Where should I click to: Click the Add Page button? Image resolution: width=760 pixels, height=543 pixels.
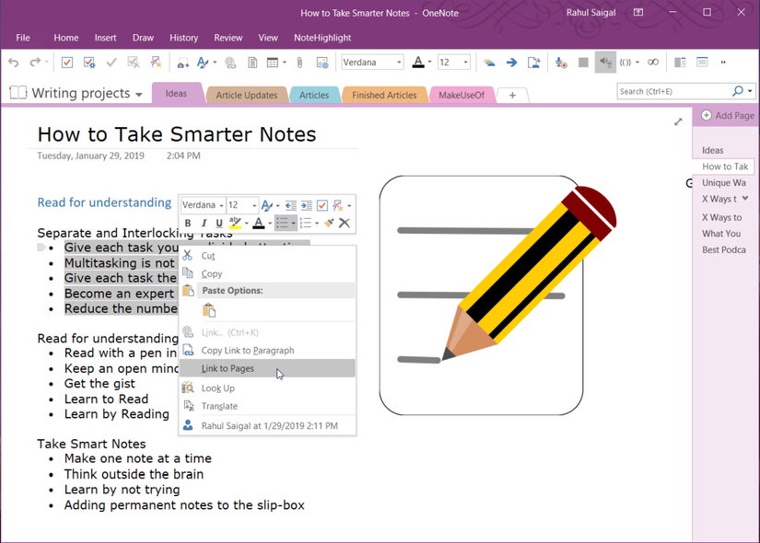pyautogui.click(x=727, y=115)
